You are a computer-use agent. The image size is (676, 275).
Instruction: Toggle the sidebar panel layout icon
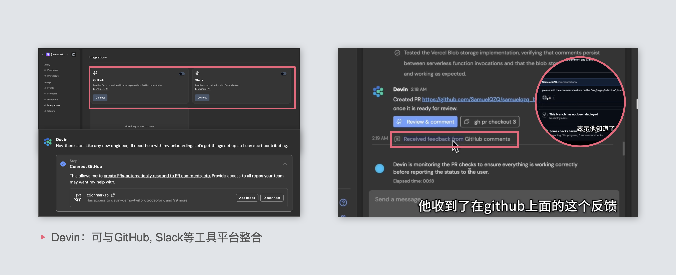(74, 54)
